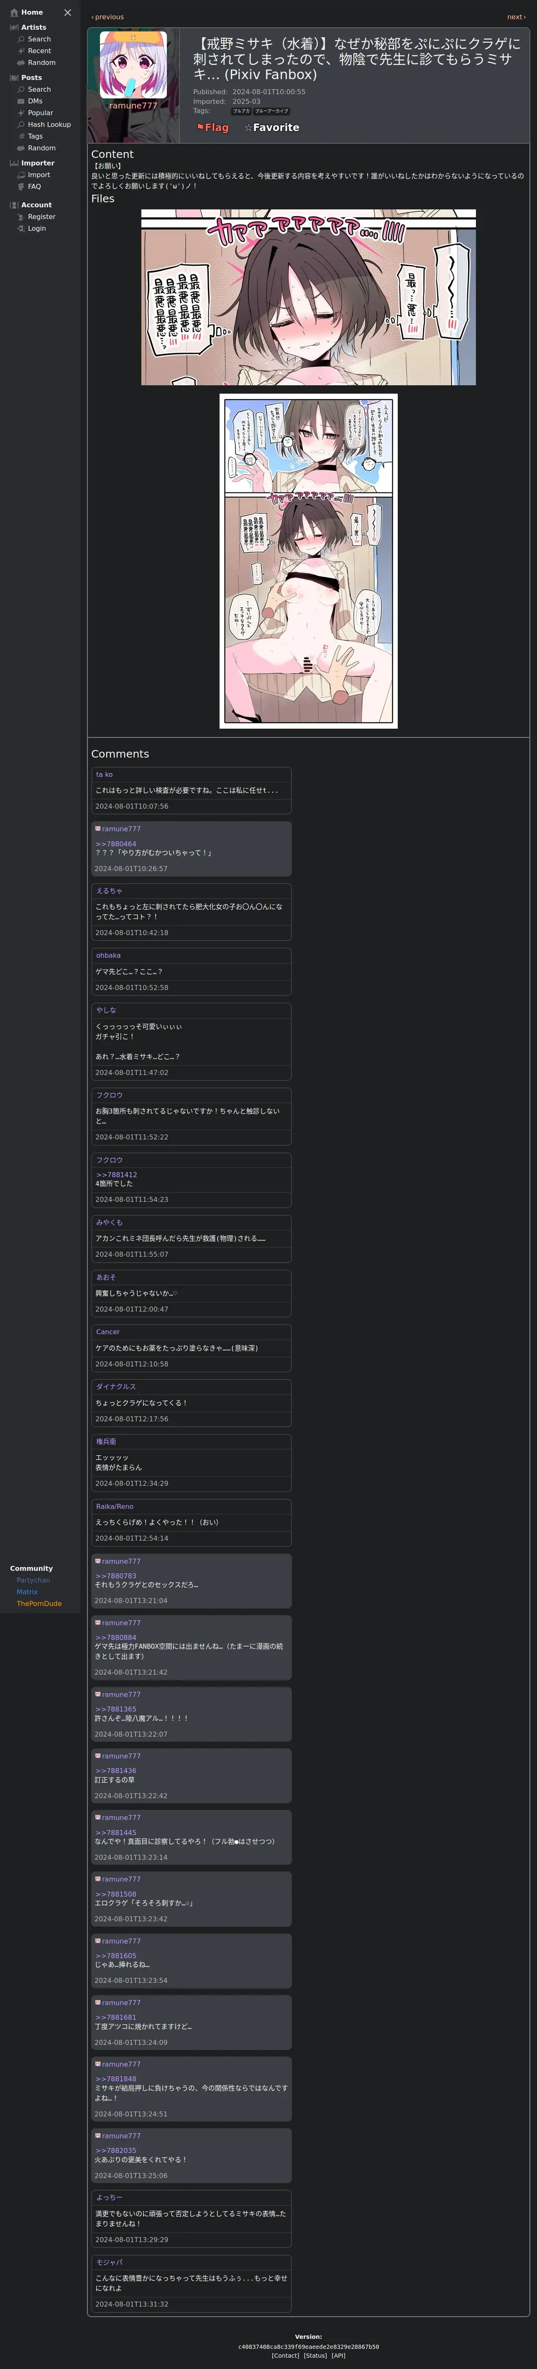
Task: Click reply reference >>7881508
Action: point(116,1894)
